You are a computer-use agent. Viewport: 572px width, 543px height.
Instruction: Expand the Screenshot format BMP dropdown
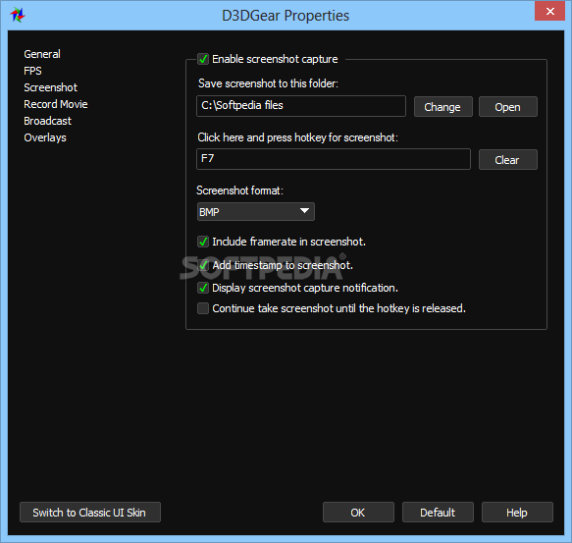coord(256,212)
